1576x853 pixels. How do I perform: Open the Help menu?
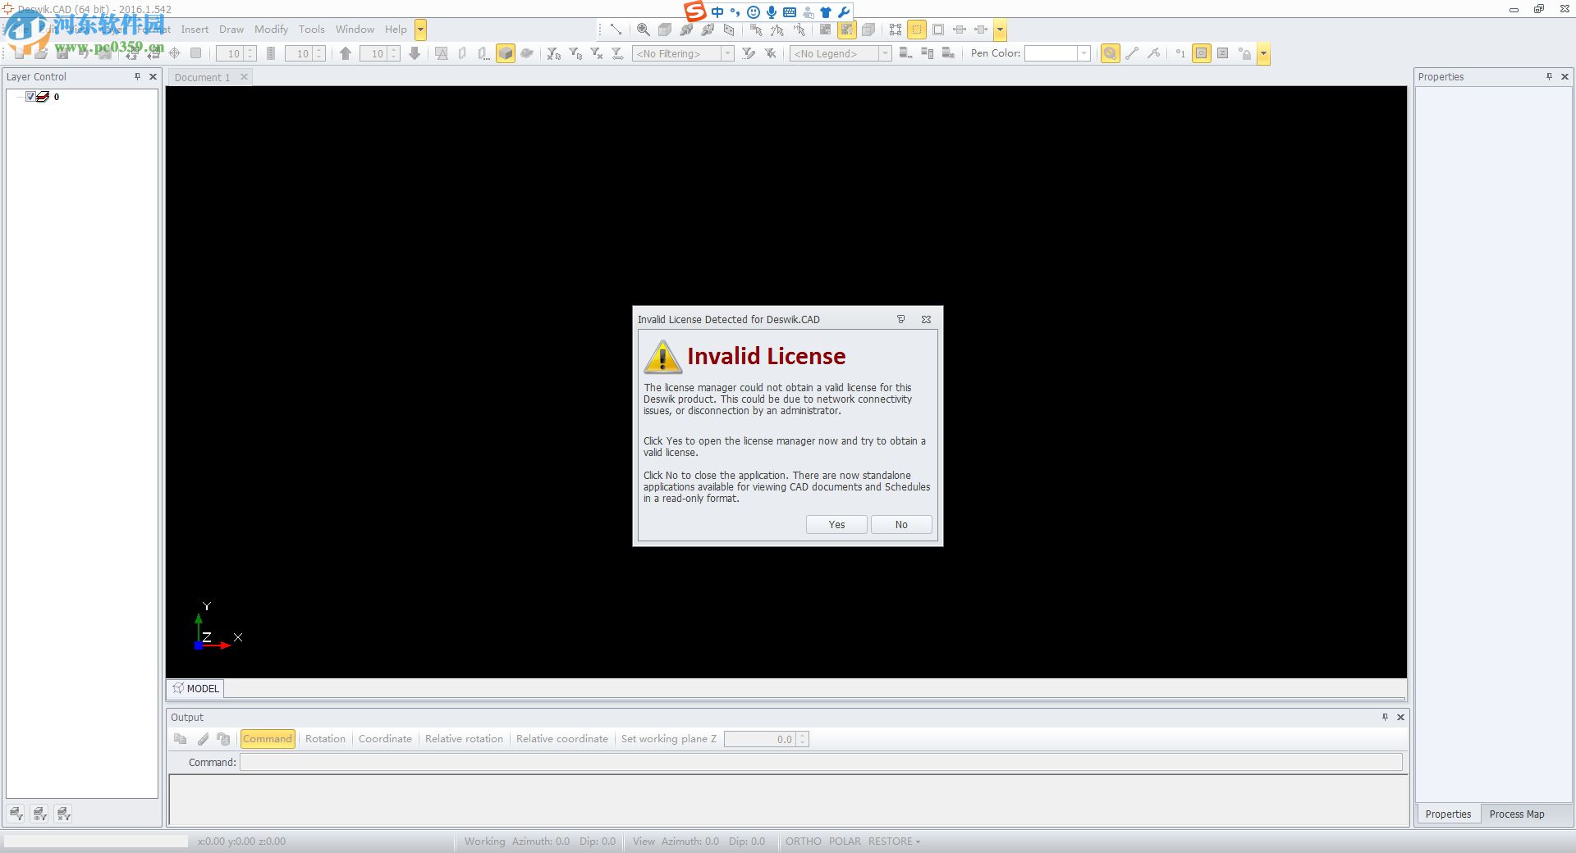tap(396, 30)
